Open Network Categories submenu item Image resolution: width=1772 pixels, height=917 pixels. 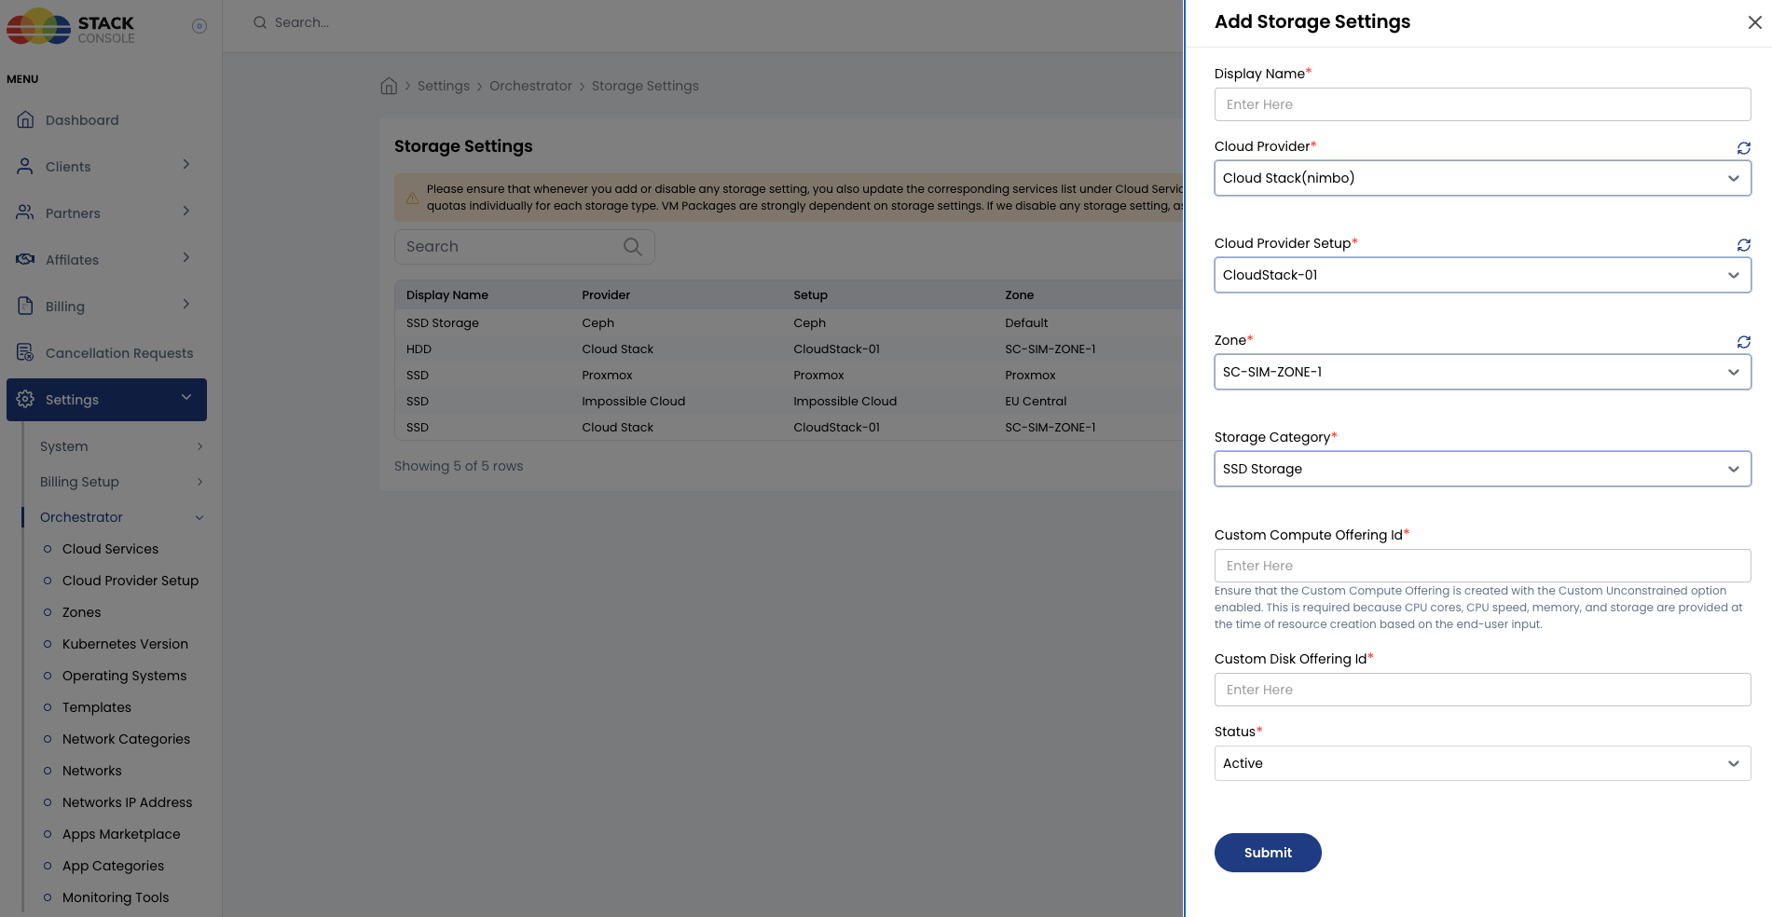pyautogui.click(x=126, y=739)
